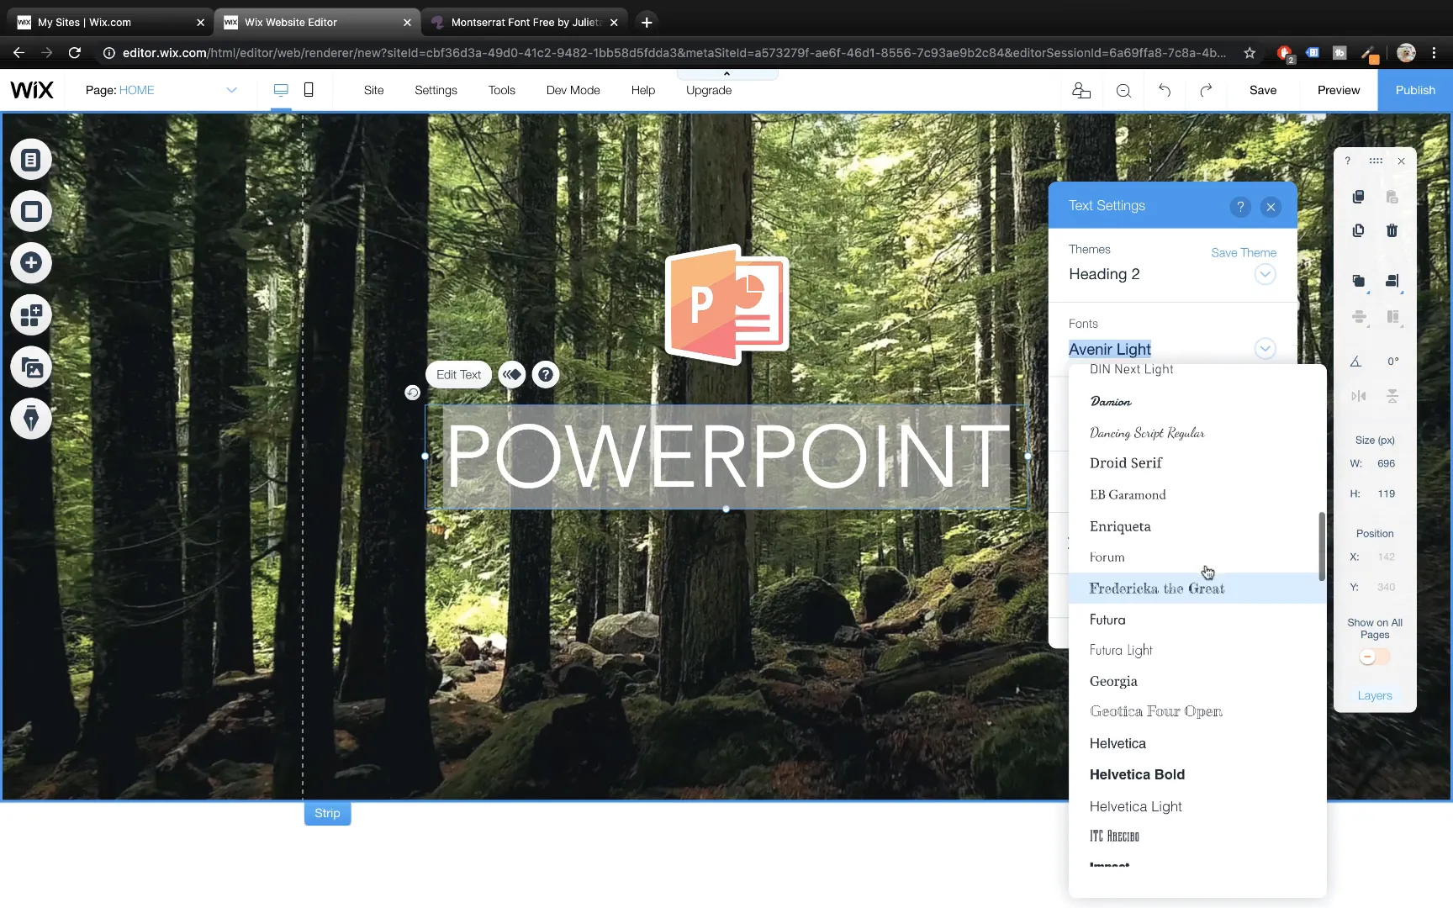
Task: Switch to mobile editor view
Action: pos(309,90)
